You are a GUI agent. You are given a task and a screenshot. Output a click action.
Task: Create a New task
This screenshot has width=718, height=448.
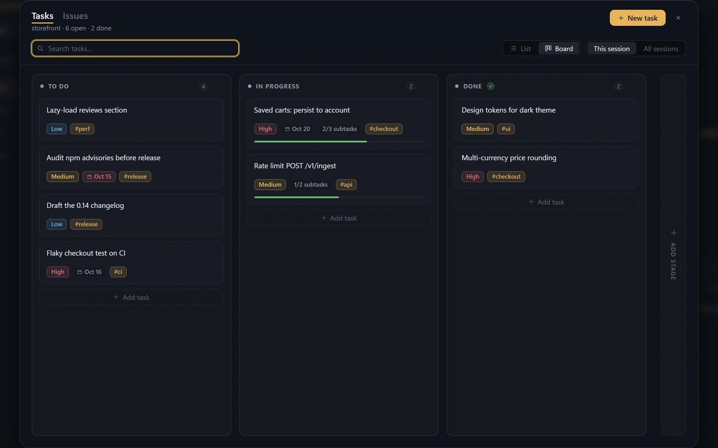click(638, 18)
